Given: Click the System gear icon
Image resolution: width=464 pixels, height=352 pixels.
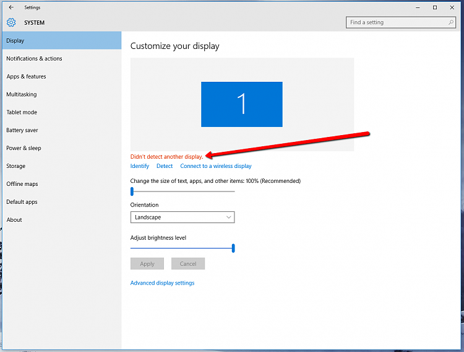Looking at the screenshot, I should [11, 22].
